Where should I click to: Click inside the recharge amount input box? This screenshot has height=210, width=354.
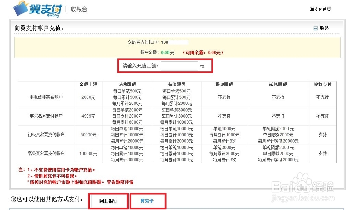click(179, 65)
